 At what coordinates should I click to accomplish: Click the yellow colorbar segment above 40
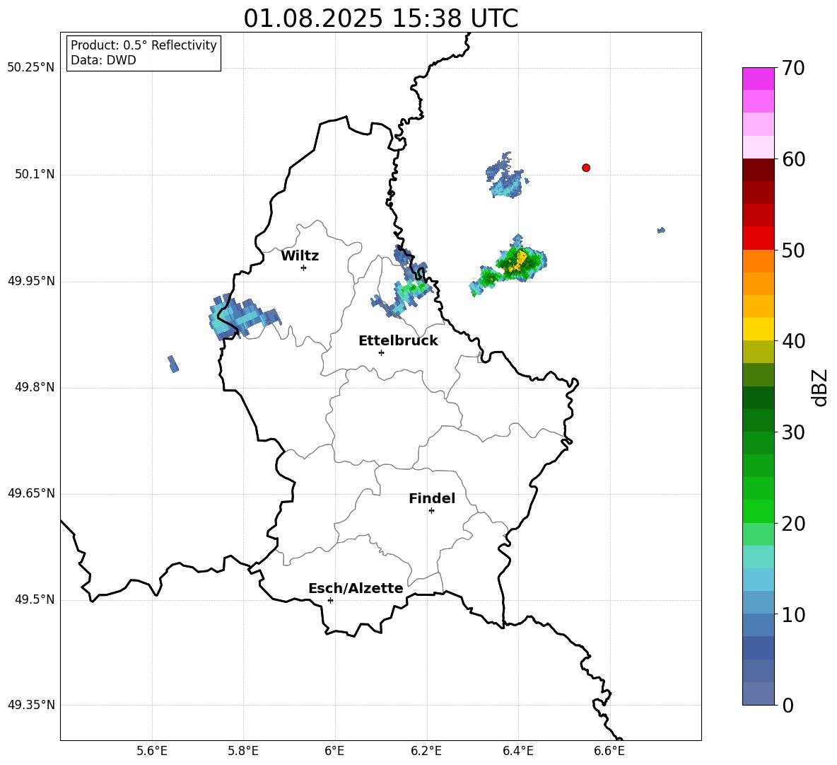759,329
